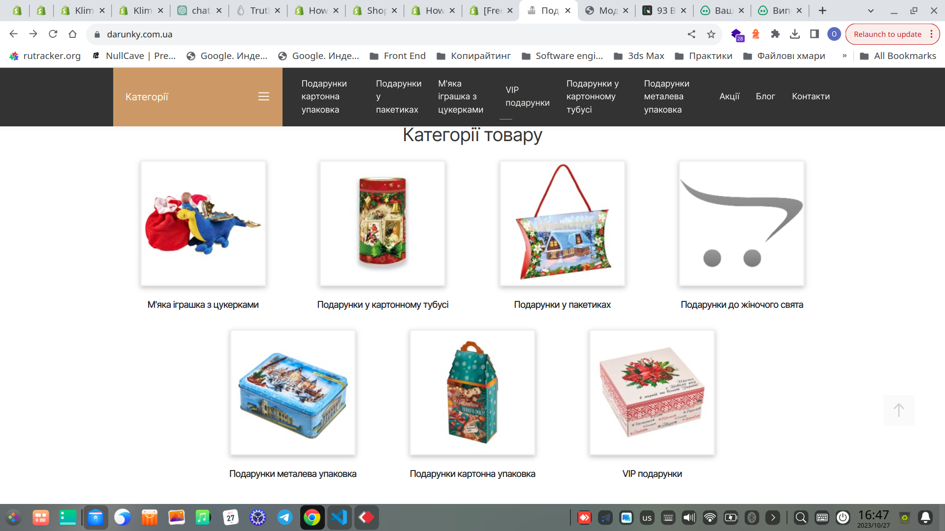Open Telegram from the dock
The height and width of the screenshot is (531, 945).
284,517
